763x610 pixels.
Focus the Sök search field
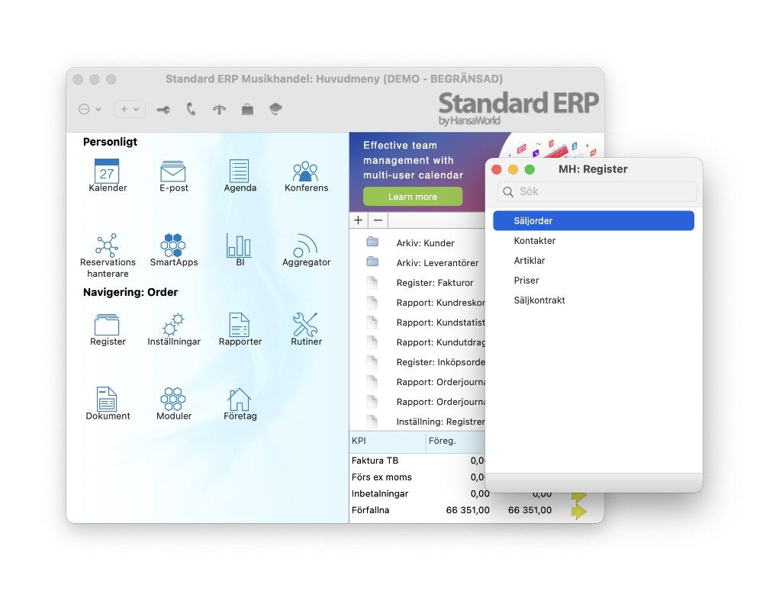(597, 191)
